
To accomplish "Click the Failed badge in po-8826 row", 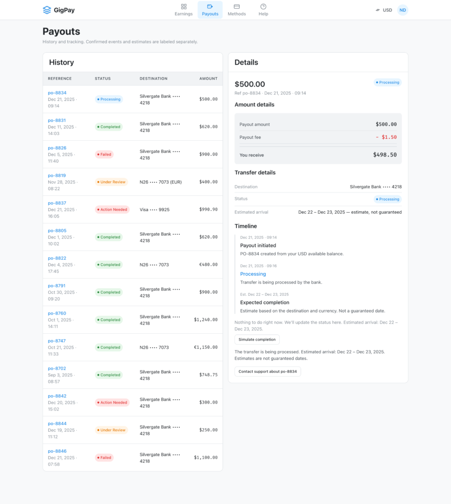I will coord(104,155).
